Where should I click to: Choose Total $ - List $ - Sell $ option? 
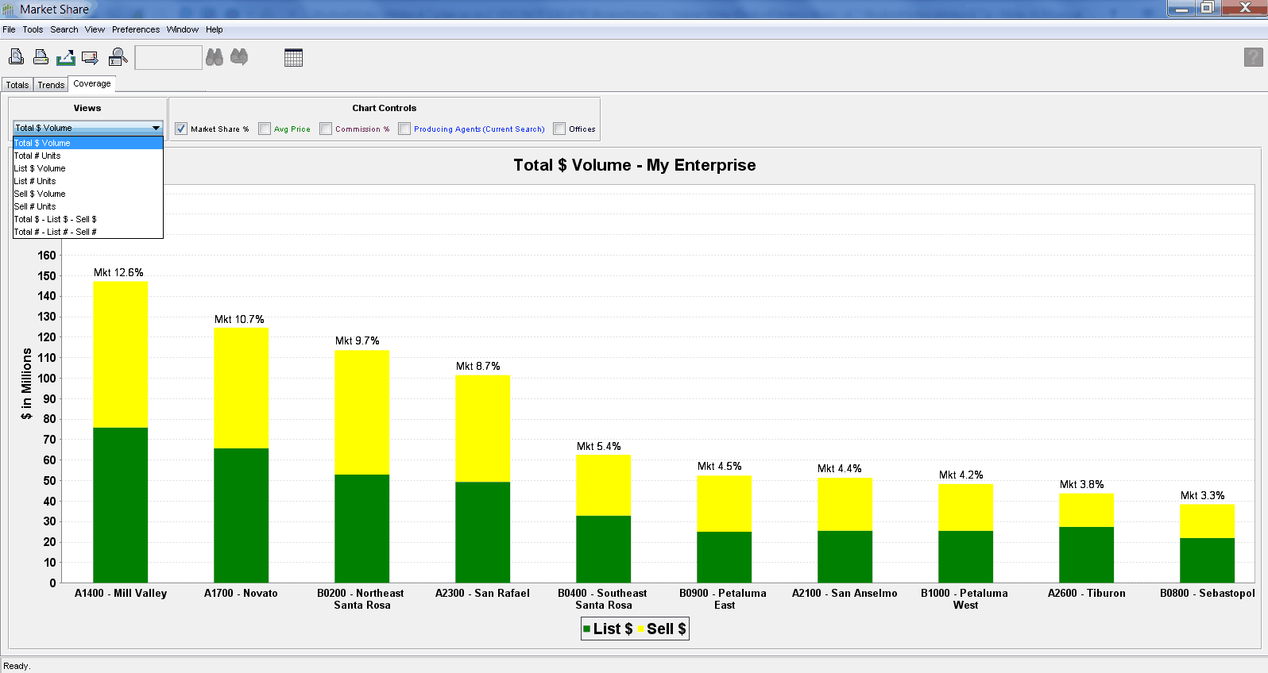(87, 219)
